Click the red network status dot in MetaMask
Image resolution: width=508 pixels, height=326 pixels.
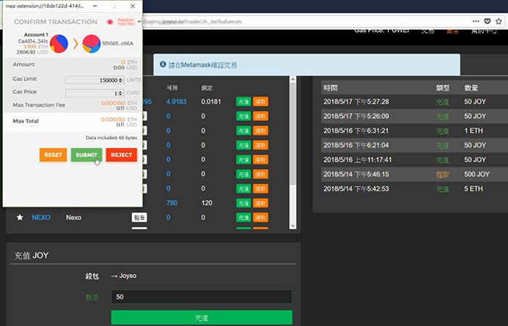pyautogui.click(x=110, y=22)
